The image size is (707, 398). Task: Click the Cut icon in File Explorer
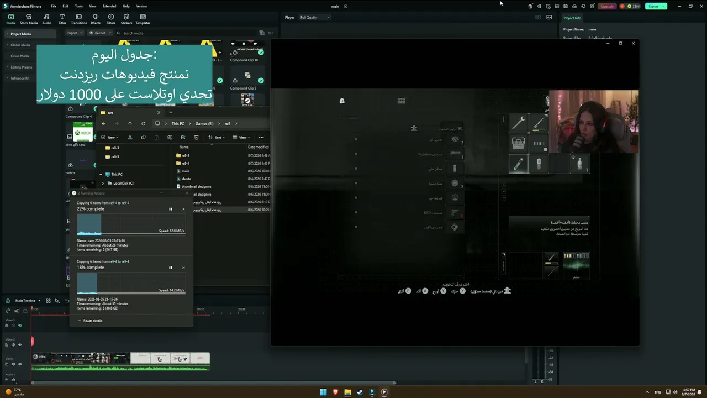click(130, 137)
